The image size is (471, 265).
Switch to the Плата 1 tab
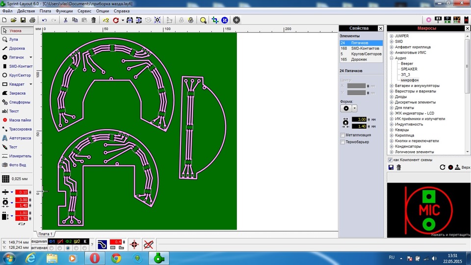pos(45,234)
